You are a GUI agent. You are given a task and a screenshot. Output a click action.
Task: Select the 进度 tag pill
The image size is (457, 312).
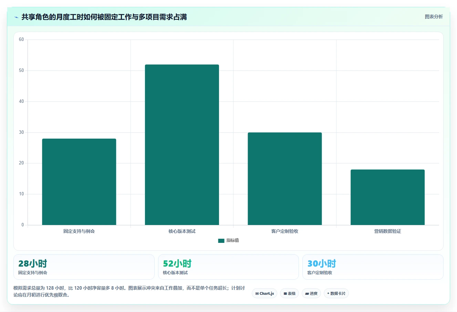click(x=311, y=293)
